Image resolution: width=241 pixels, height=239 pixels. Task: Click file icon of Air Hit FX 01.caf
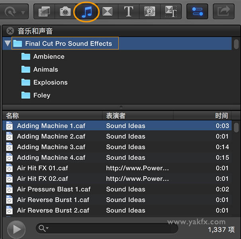tap(10, 168)
